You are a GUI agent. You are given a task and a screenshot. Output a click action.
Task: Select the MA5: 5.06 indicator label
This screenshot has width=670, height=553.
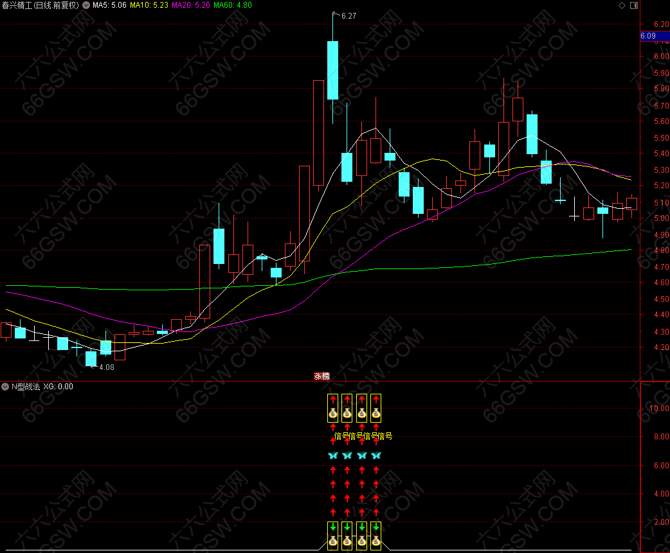109,5
